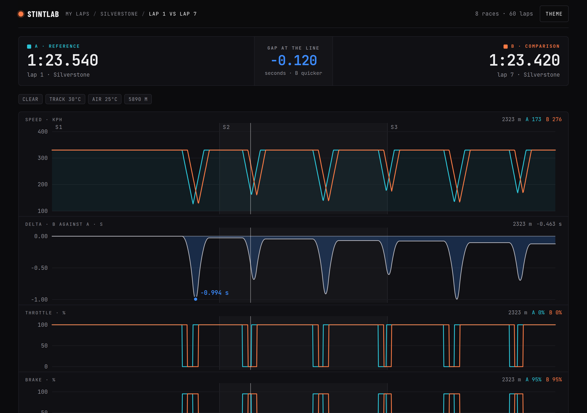Click the GAP AT THE LINE heading

[x=293, y=48]
